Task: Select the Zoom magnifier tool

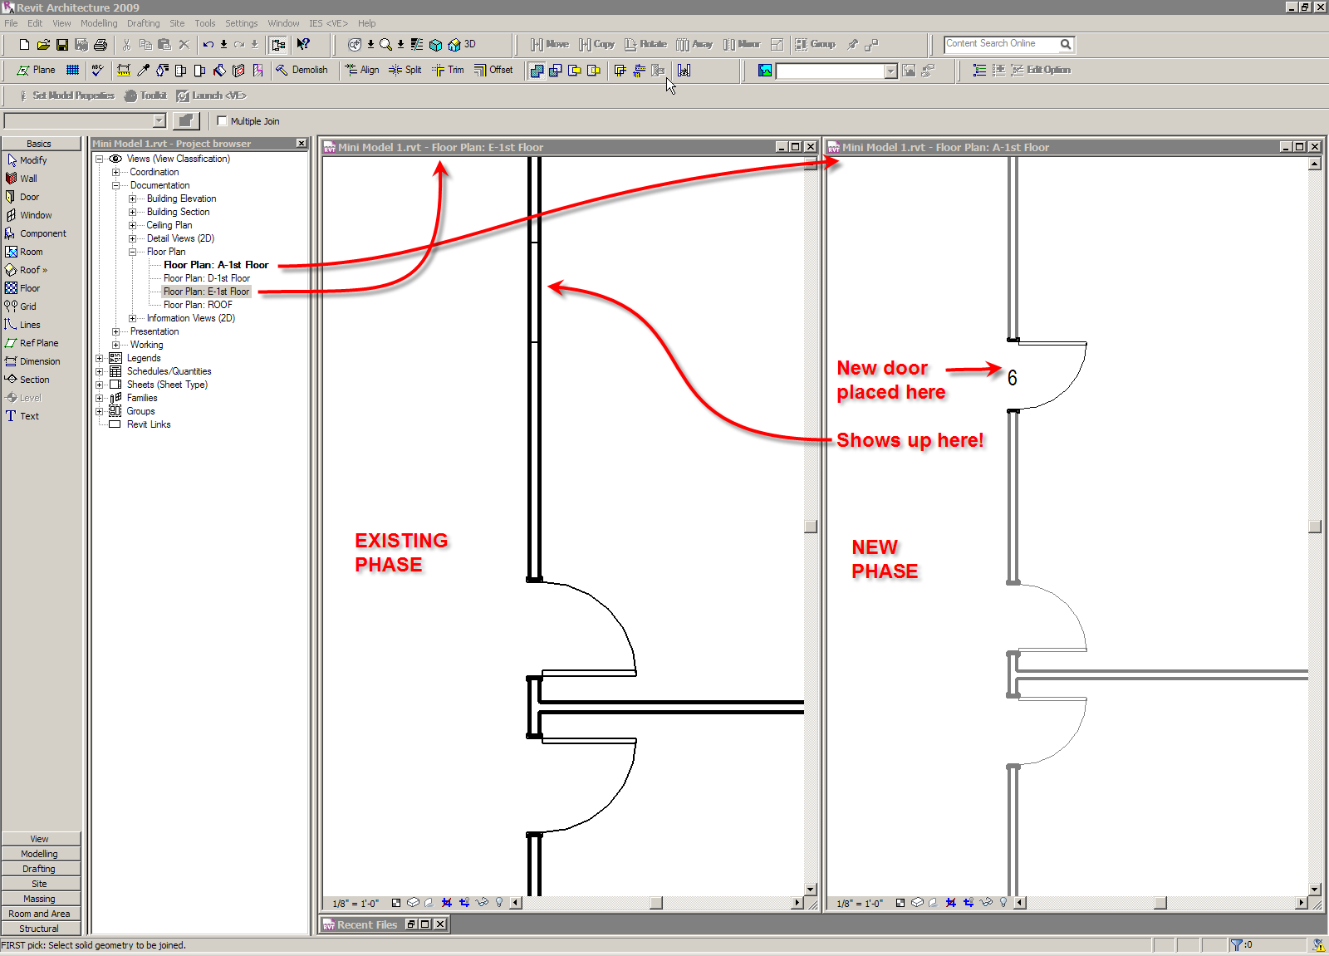Action: (385, 44)
